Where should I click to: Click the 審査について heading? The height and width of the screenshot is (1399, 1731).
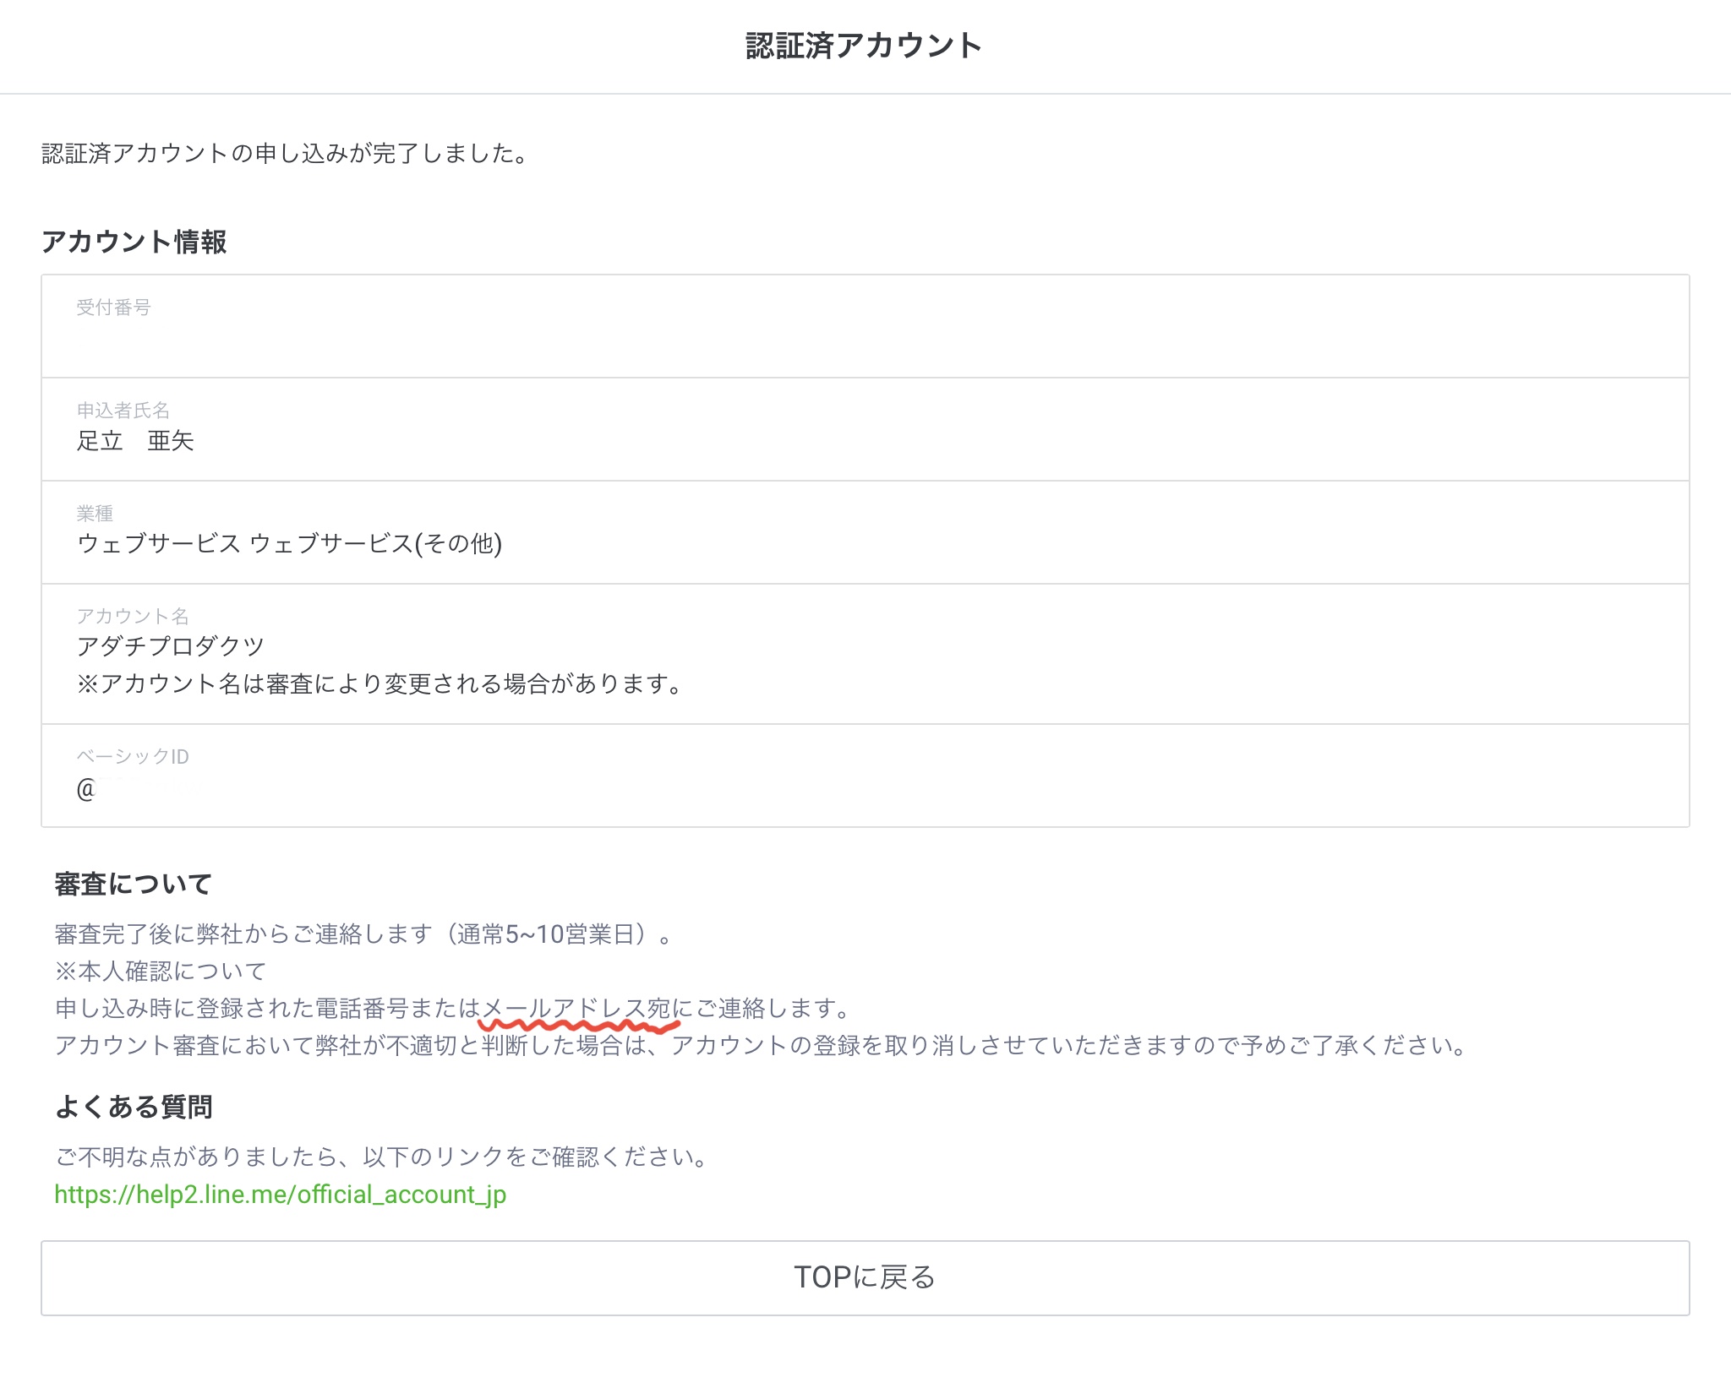[x=134, y=884]
